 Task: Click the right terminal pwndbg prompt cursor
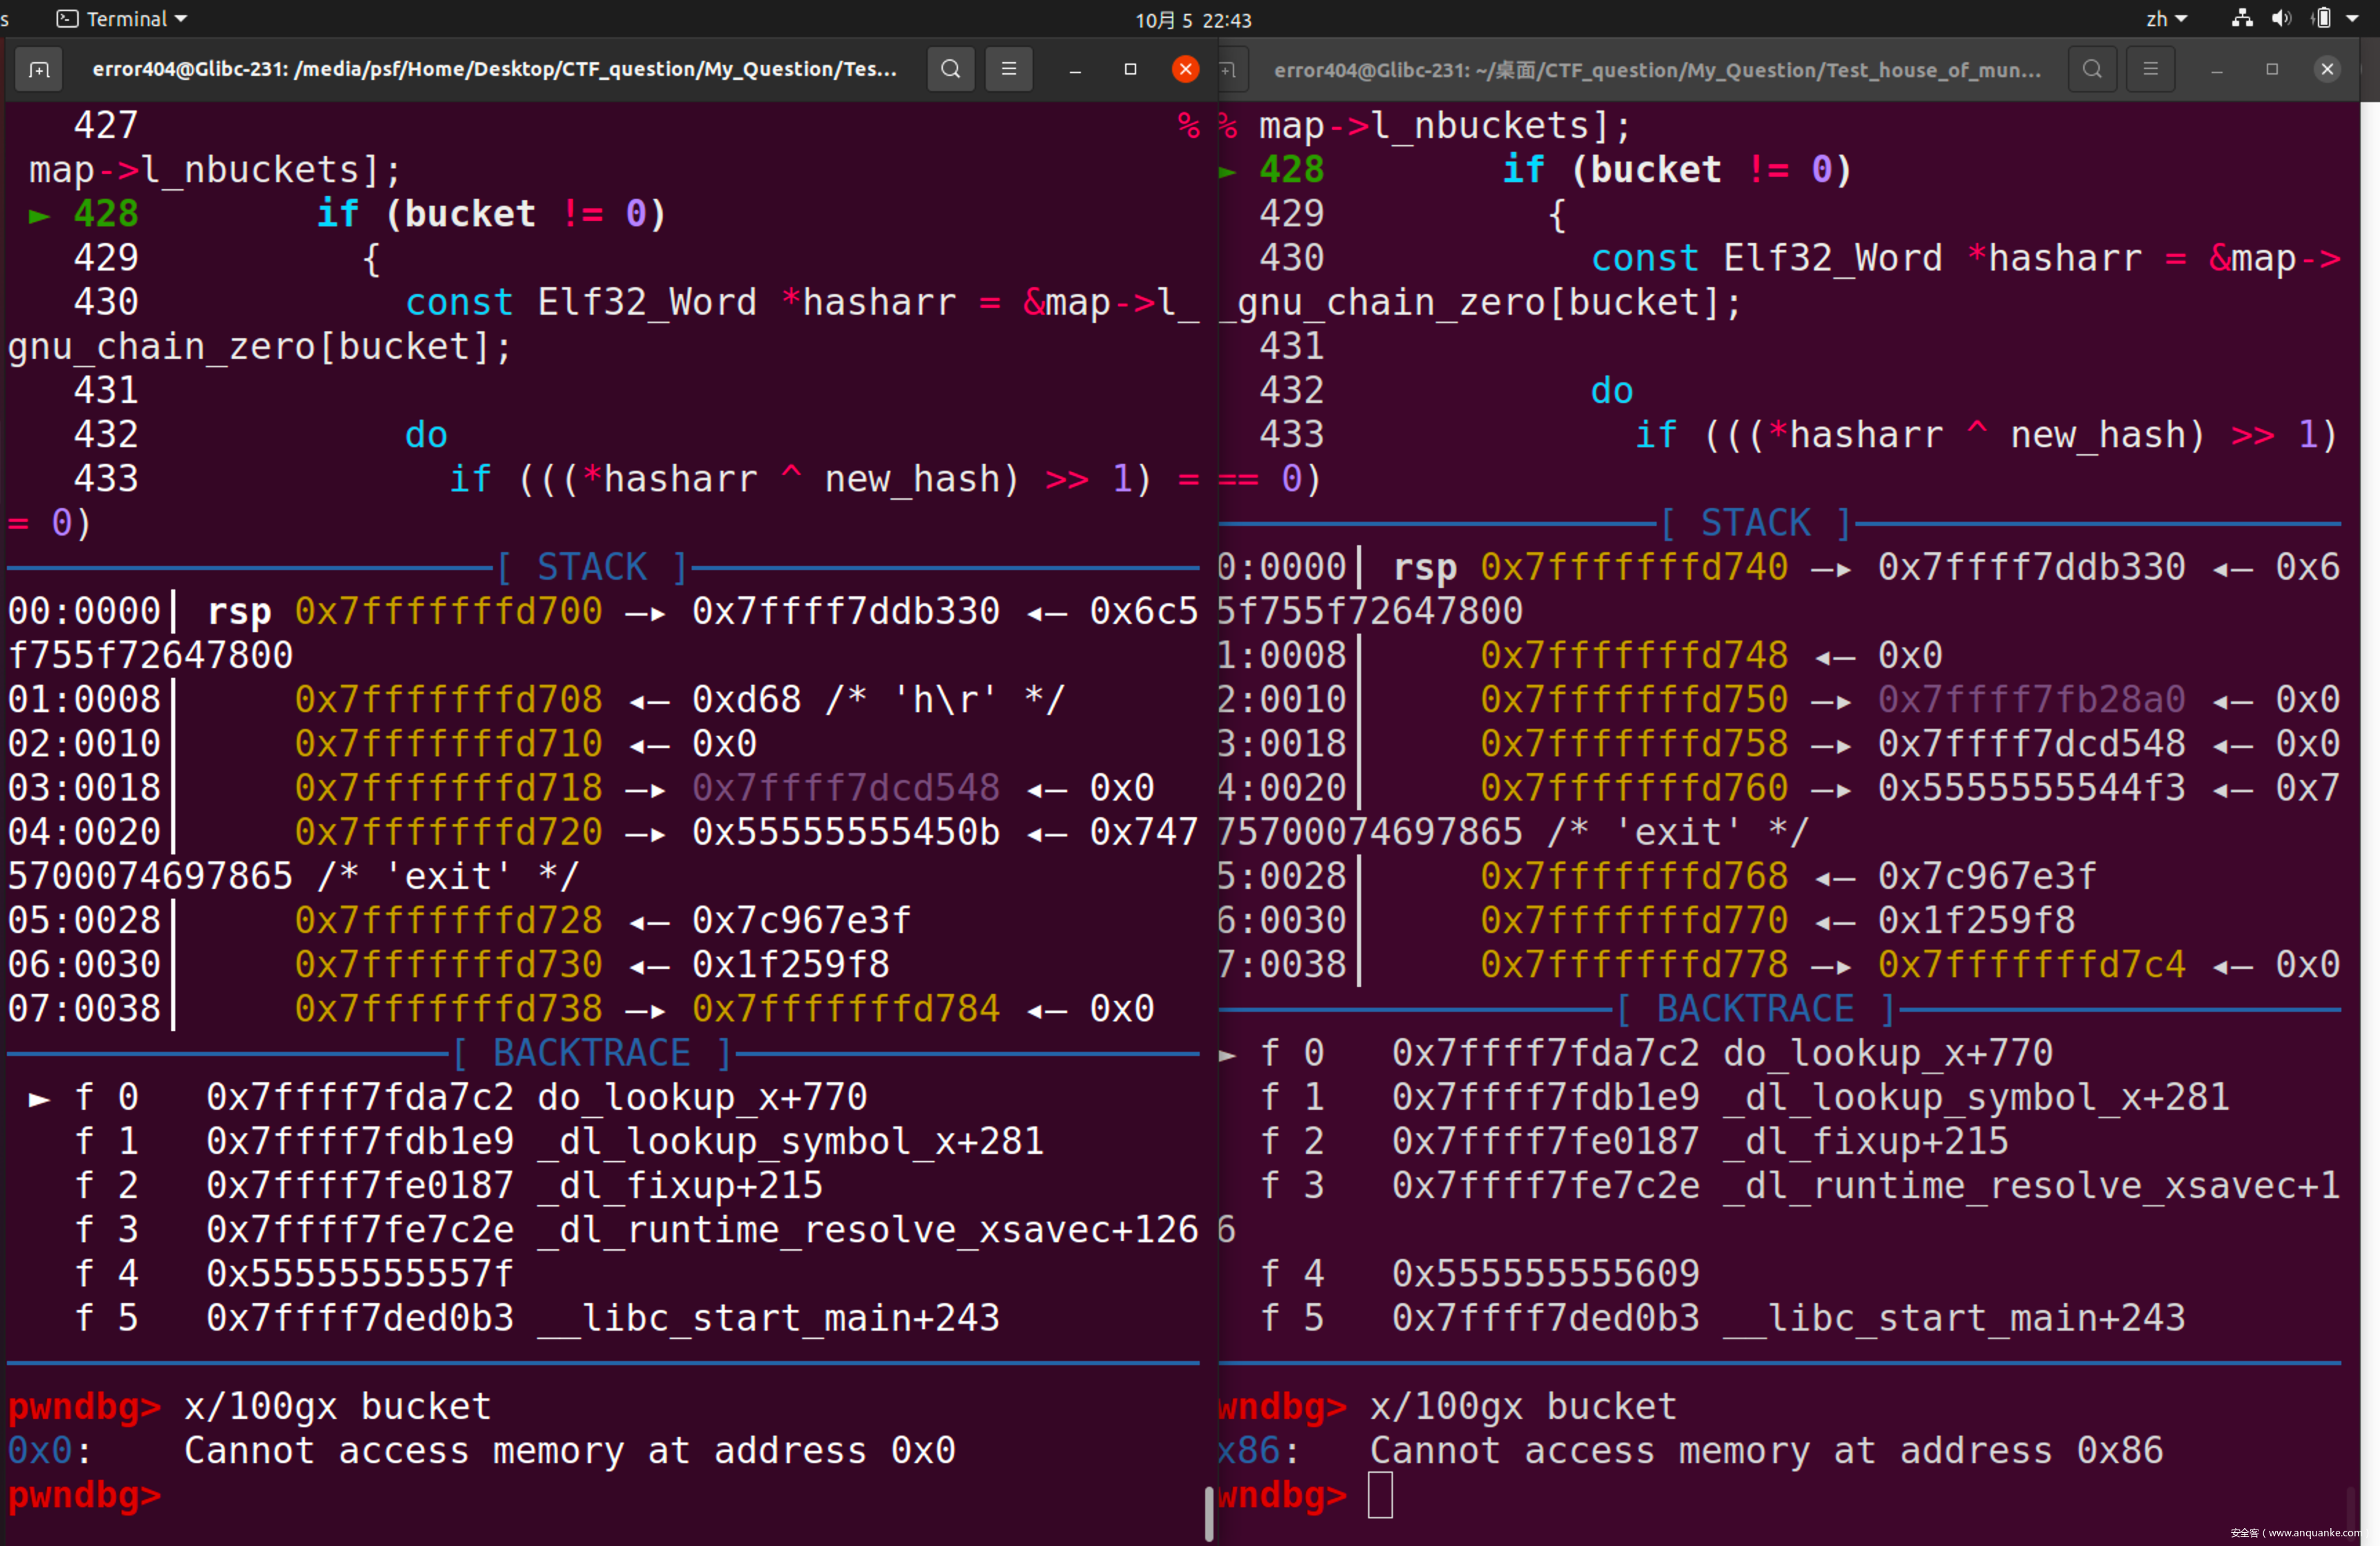(x=1380, y=1495)
